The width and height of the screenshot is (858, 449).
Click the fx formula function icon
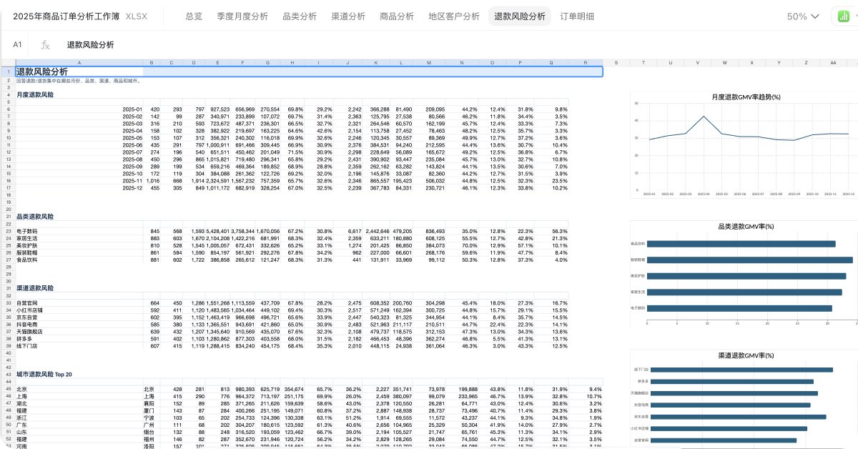46,45
